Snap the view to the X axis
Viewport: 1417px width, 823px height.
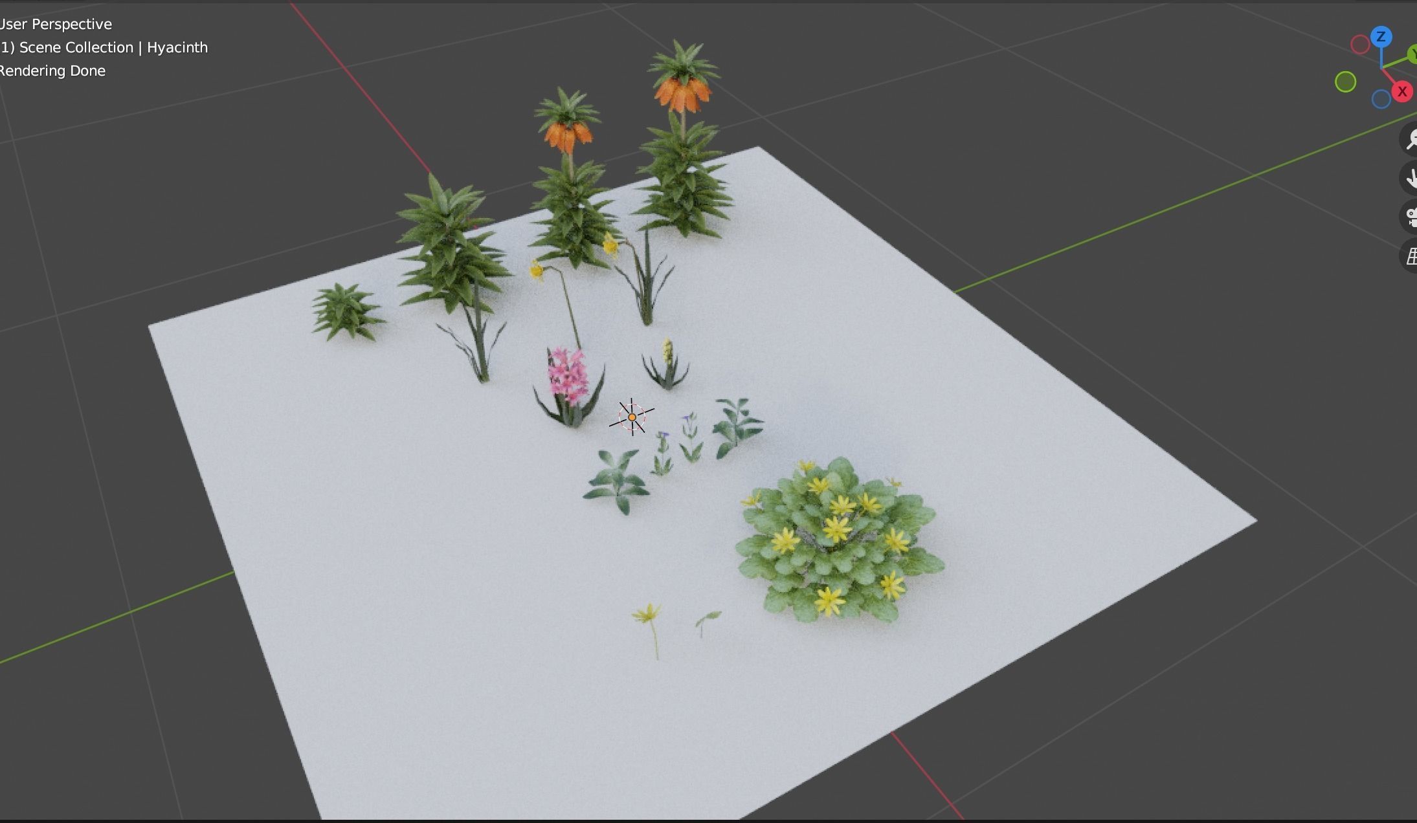pos(1402,92)
